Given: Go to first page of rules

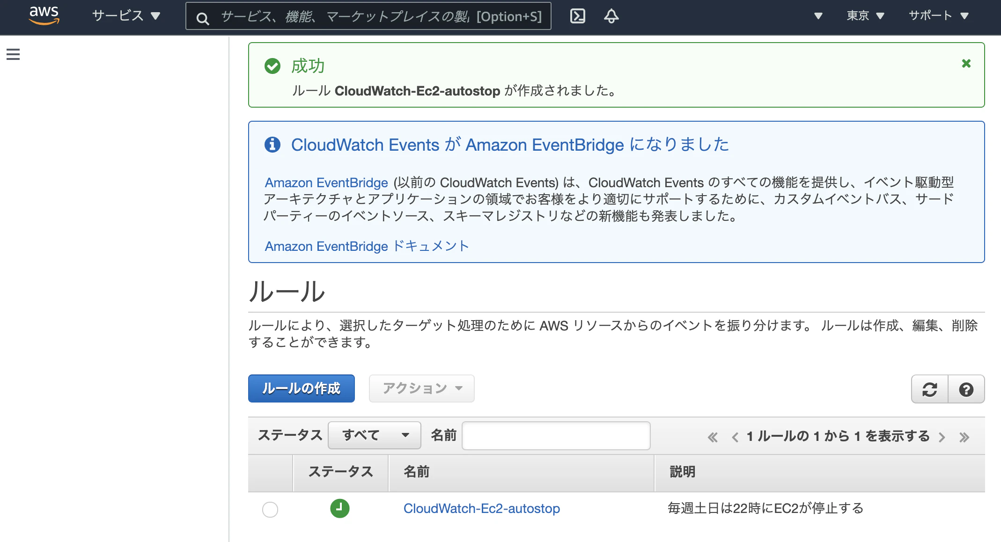Looking at the screenshot, I should point(713,437).
